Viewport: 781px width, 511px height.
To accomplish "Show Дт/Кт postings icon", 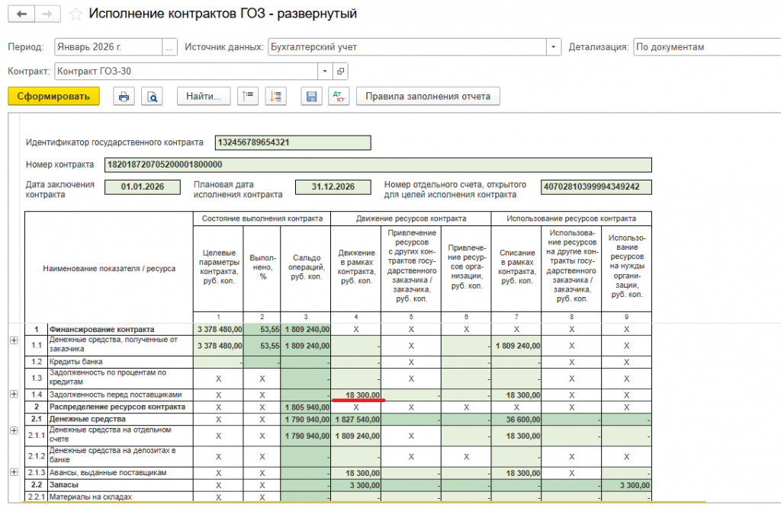I will (339, 97).
